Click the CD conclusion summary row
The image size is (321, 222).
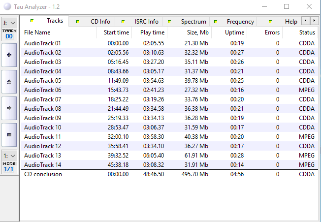coord(43,174)
